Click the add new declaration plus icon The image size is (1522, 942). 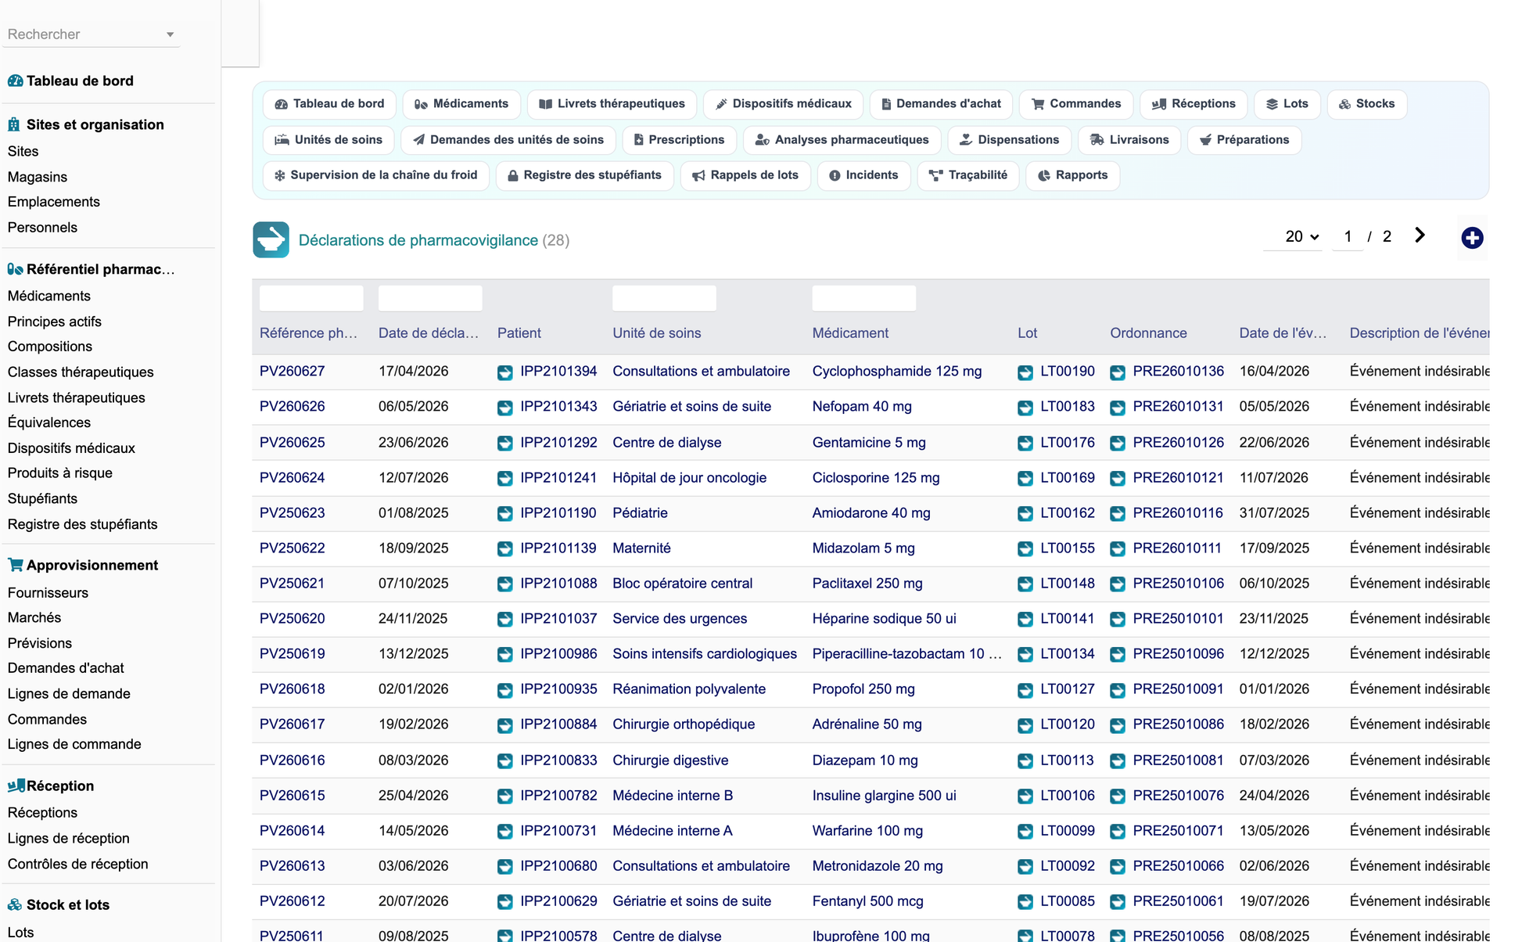[x=1472, y=238]
